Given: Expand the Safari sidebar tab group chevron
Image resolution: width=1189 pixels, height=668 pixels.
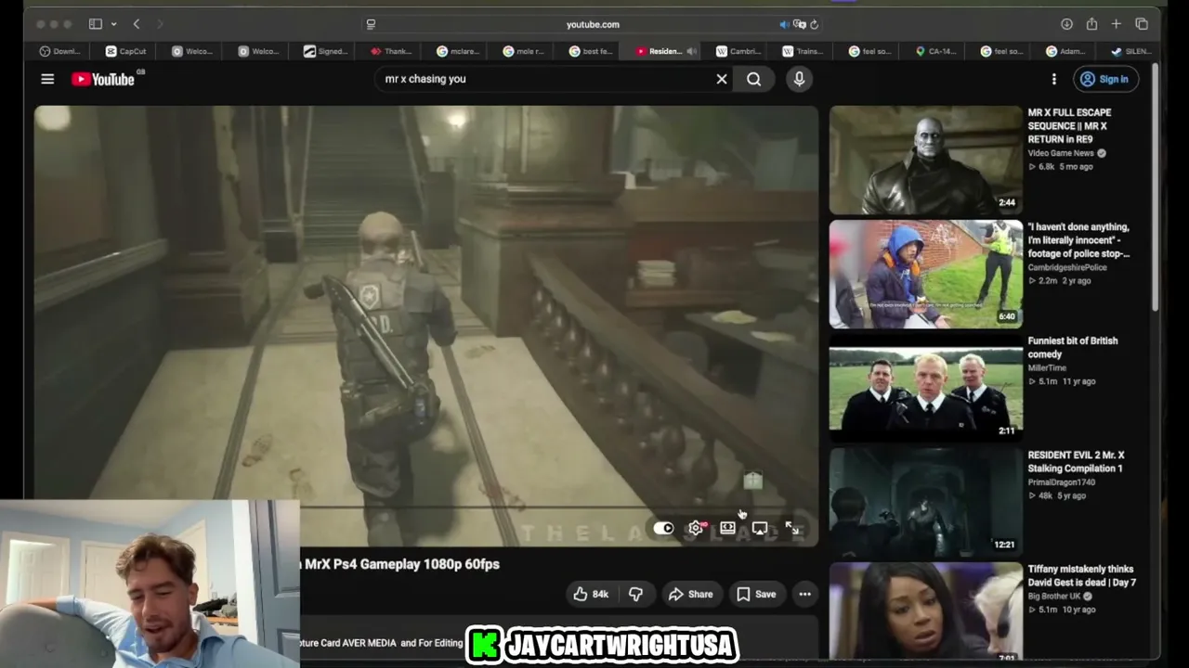Looking at the screenshot, I should [113, 24].
